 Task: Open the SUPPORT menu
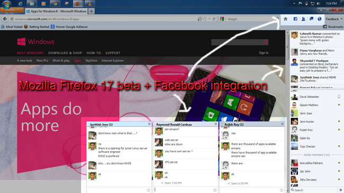point(113,53)
